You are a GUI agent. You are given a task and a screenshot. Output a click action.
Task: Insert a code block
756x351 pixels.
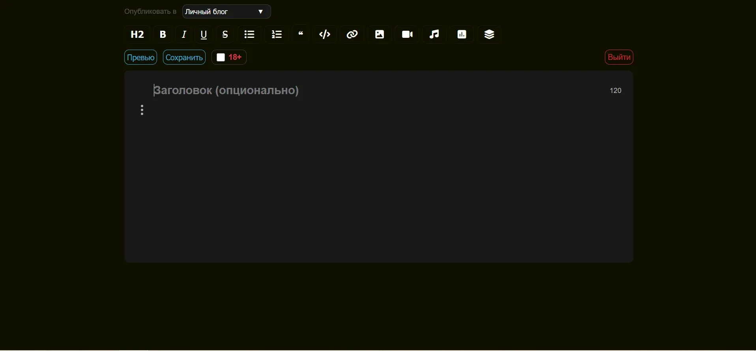click(326, 35)
